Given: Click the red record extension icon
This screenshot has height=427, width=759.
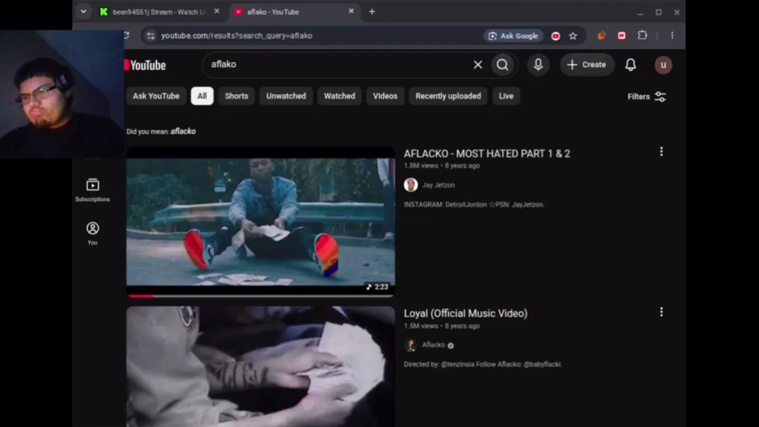Looking at the screenshot, I should point(556,36).
